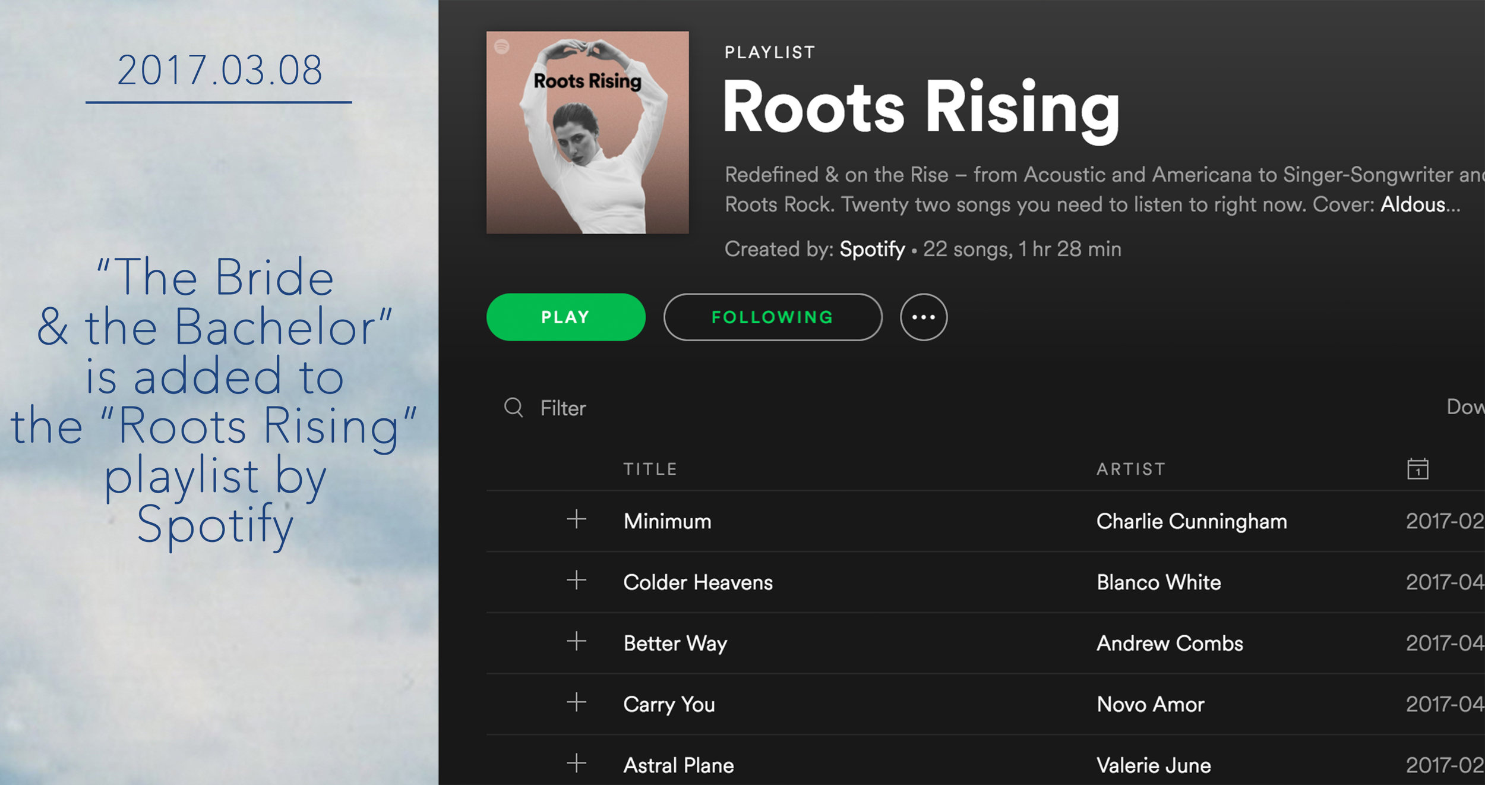Open artist Charlie Cunningham

pyautogui.click(x=1192, y=522)
